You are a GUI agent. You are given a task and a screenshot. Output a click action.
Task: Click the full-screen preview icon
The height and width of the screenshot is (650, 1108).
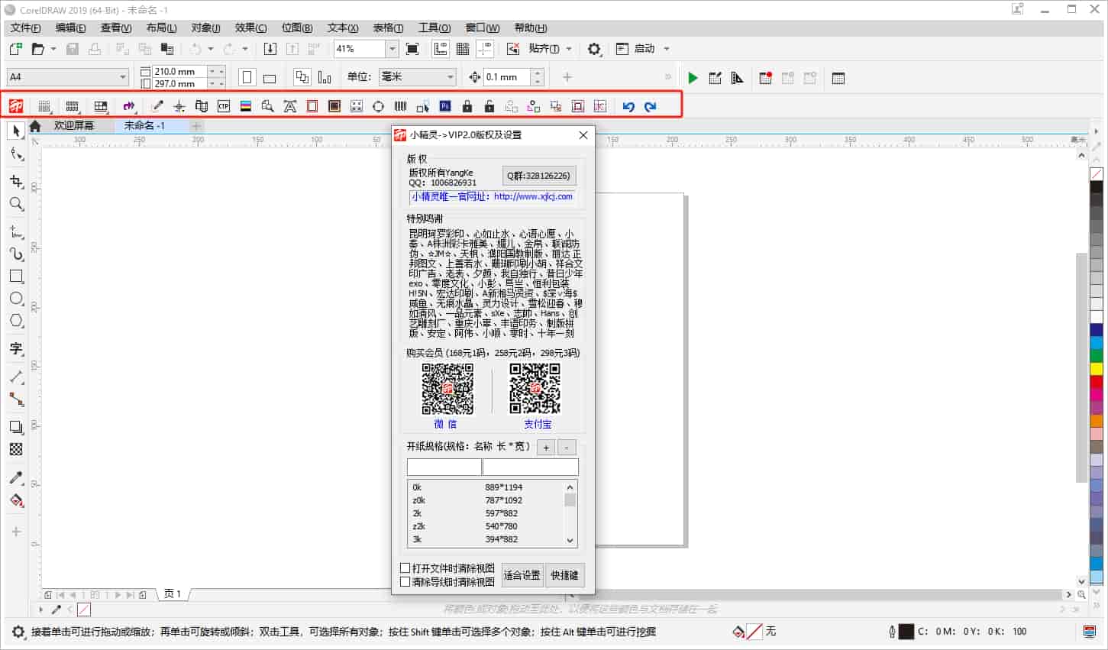pyautogui.click(x=412, y=49)
